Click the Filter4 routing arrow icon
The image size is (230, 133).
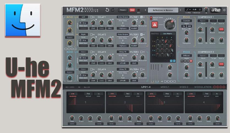[142, 69]
